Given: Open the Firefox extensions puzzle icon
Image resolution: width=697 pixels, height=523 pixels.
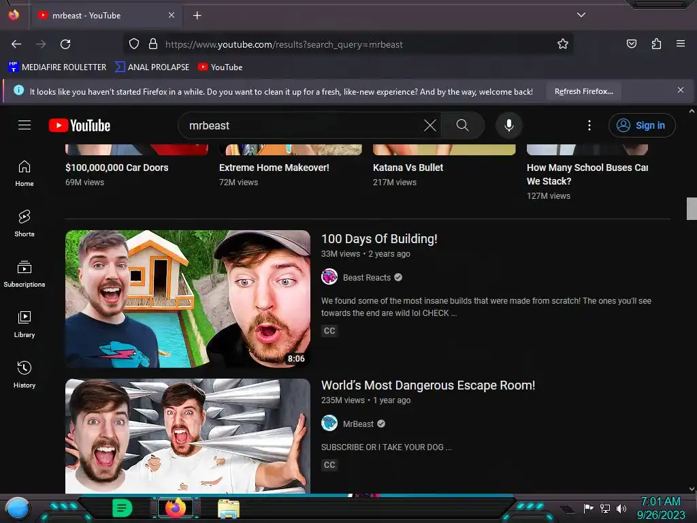Looking at the screenshot, I should point(656,44).
